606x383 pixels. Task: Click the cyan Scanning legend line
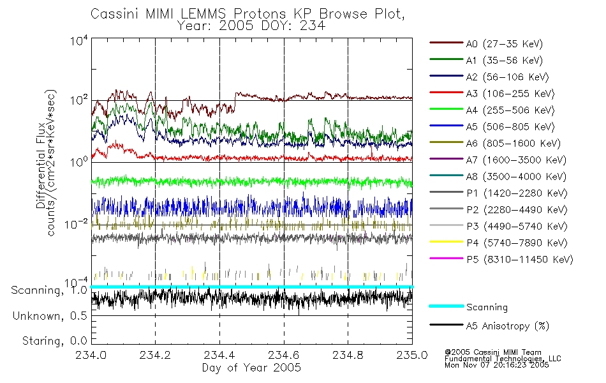tap(447, 306)
